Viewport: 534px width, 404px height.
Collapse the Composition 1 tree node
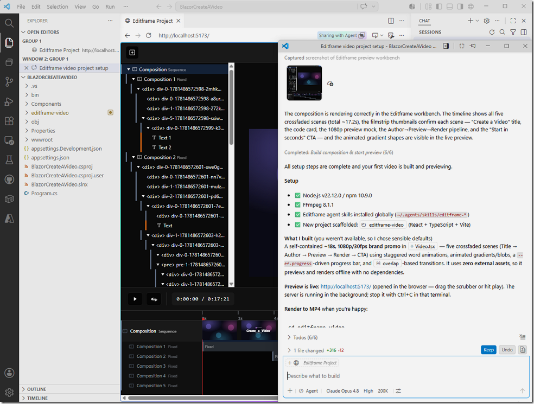[133, 79]
